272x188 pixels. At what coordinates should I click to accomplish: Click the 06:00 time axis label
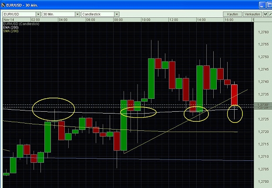click(x=91, y=19)
